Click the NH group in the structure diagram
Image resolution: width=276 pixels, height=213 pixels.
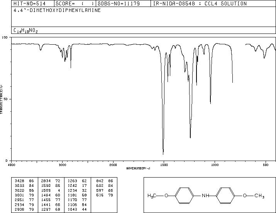[205, 195]
